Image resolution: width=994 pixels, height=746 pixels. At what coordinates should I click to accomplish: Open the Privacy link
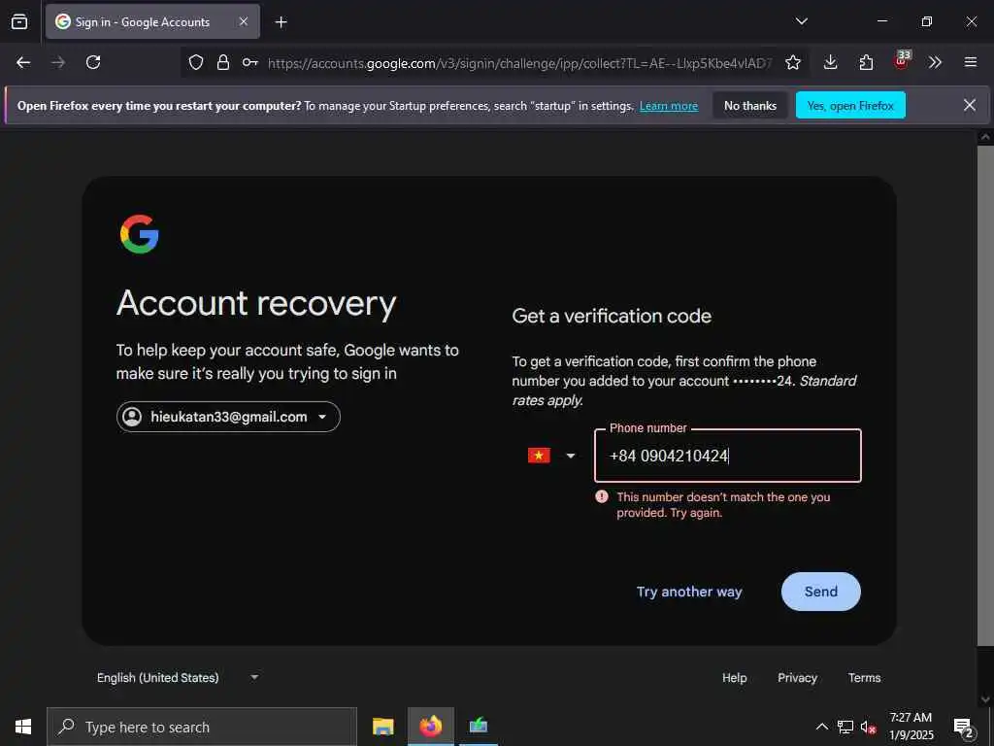pos(797,677)
